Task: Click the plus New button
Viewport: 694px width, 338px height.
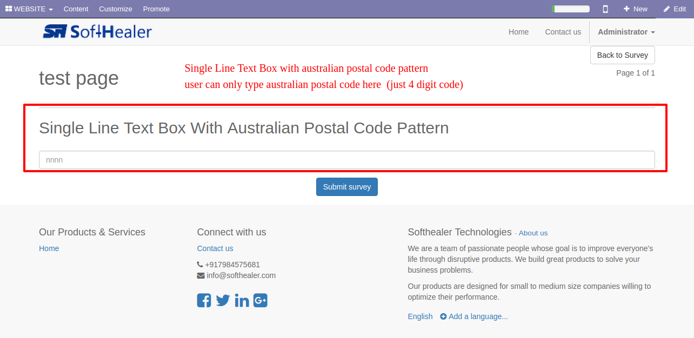Action: coord(635,9)
